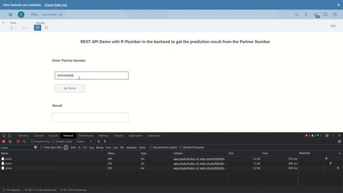
Task: Click the refresh data icon
Action: (12, 28)
